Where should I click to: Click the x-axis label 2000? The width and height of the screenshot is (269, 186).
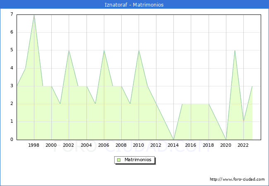pos(51,145)
